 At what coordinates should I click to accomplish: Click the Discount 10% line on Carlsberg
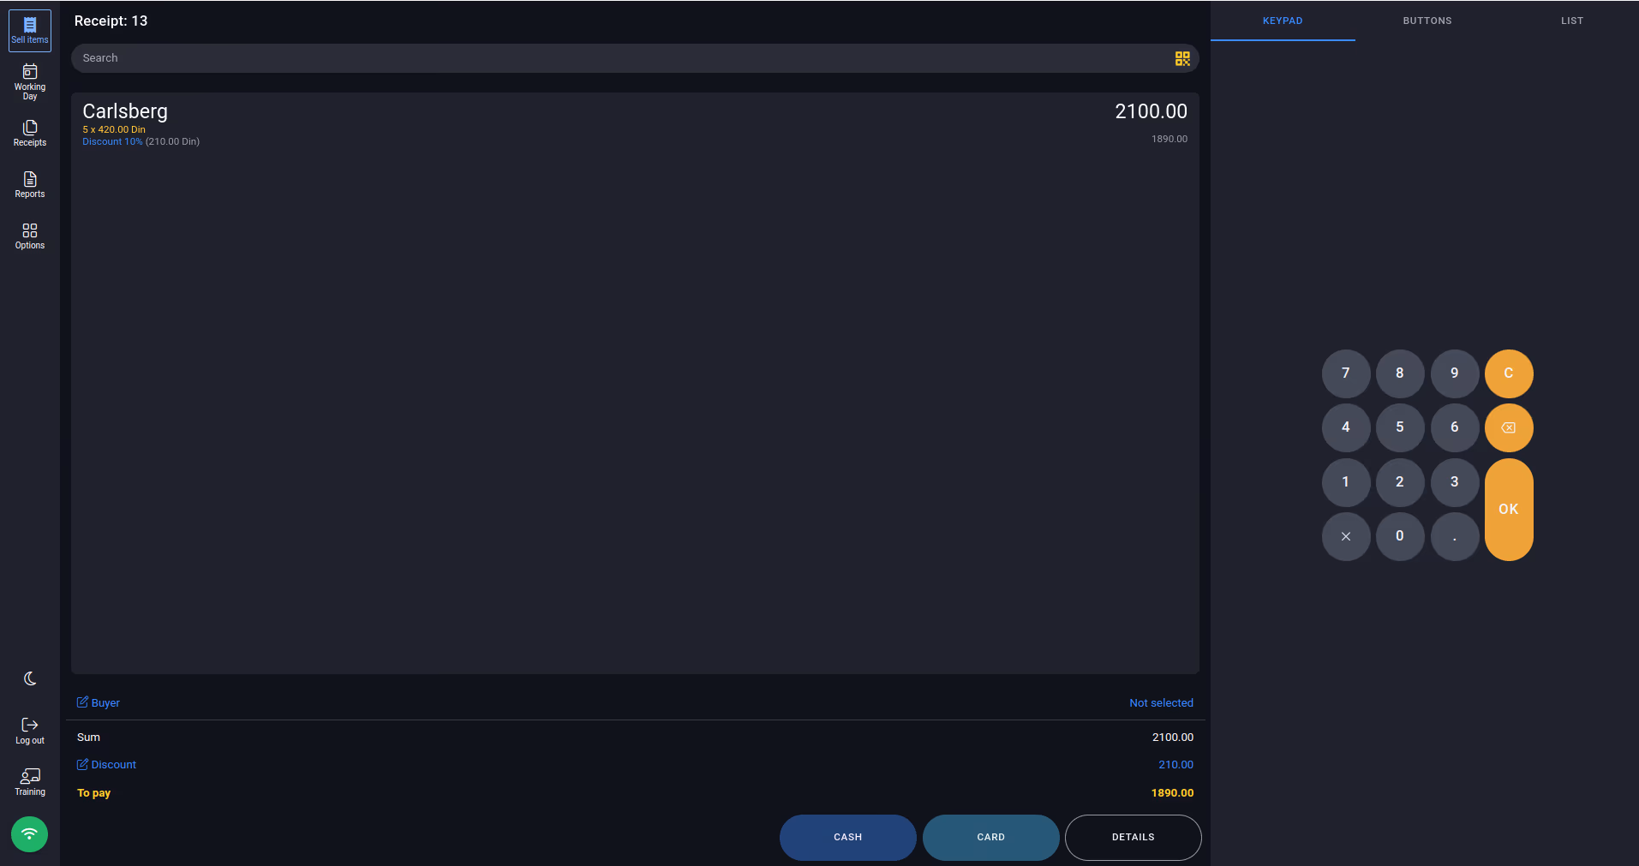(x=112, y=141)
